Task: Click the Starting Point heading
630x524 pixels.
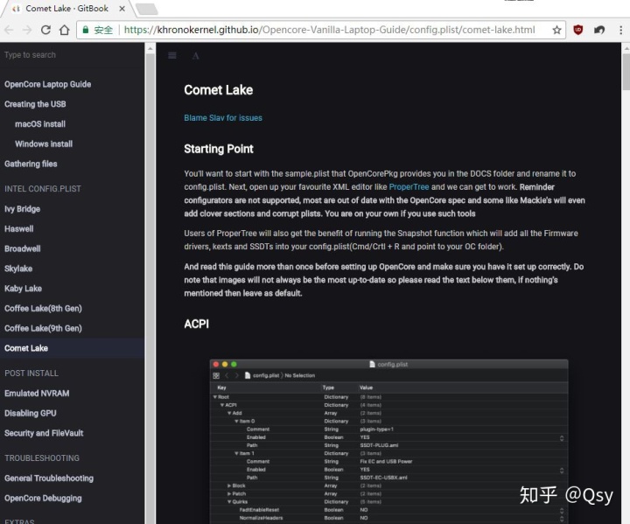Action: tap(219, 149)
